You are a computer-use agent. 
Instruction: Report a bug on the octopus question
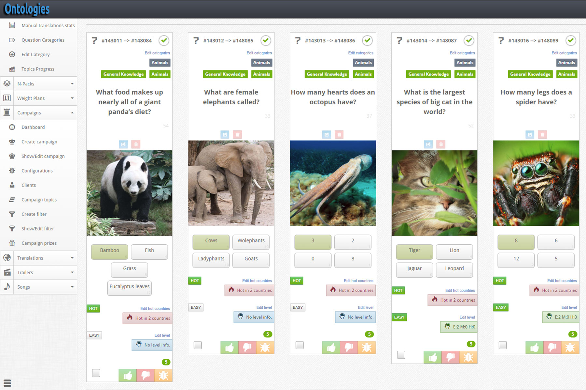tap(367, 347)
